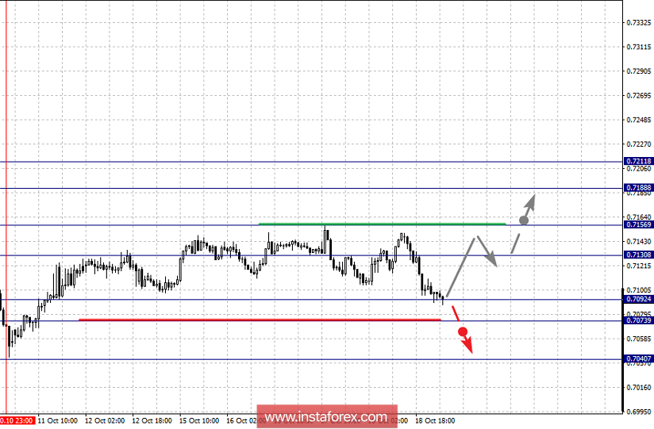Select the 0.73115 axis price value
The image size is (654, 429).
pyautogui.click(x=639, y=47)
